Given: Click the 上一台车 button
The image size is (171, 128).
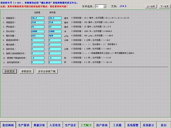Looking at the screenshot, I should coord(151,6).
